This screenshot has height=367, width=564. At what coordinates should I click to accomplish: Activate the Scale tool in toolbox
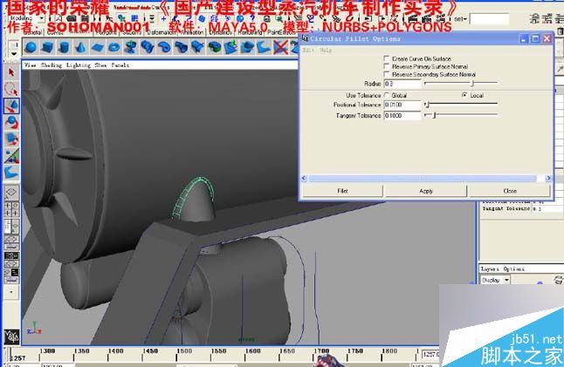point(11,139)
